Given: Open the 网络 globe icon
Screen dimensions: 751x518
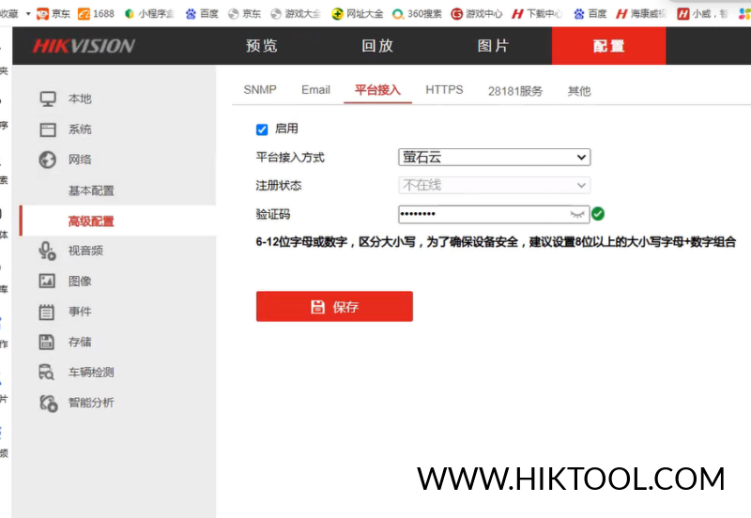Looking at the screenshot, I should [x=48, y=160].
